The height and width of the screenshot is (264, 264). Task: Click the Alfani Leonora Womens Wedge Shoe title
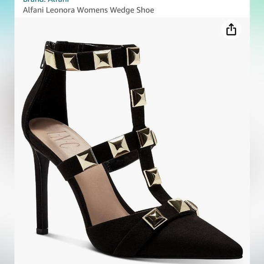click(x=88, y=10)
